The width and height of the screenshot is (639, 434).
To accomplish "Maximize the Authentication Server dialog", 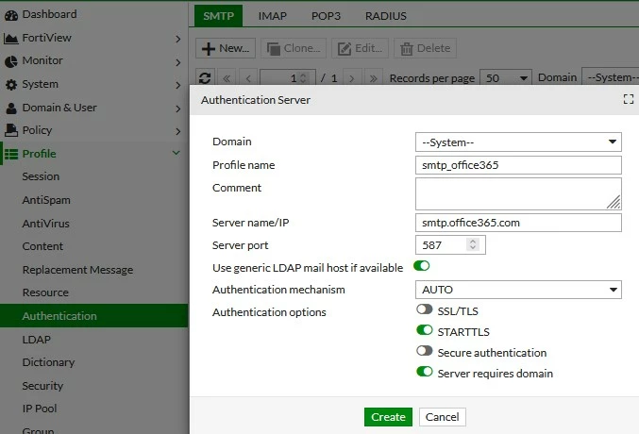I will click(629, 99).
